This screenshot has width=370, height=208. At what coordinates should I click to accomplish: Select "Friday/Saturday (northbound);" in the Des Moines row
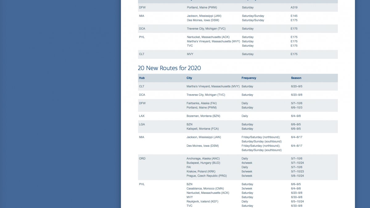(x=261, y=146)
